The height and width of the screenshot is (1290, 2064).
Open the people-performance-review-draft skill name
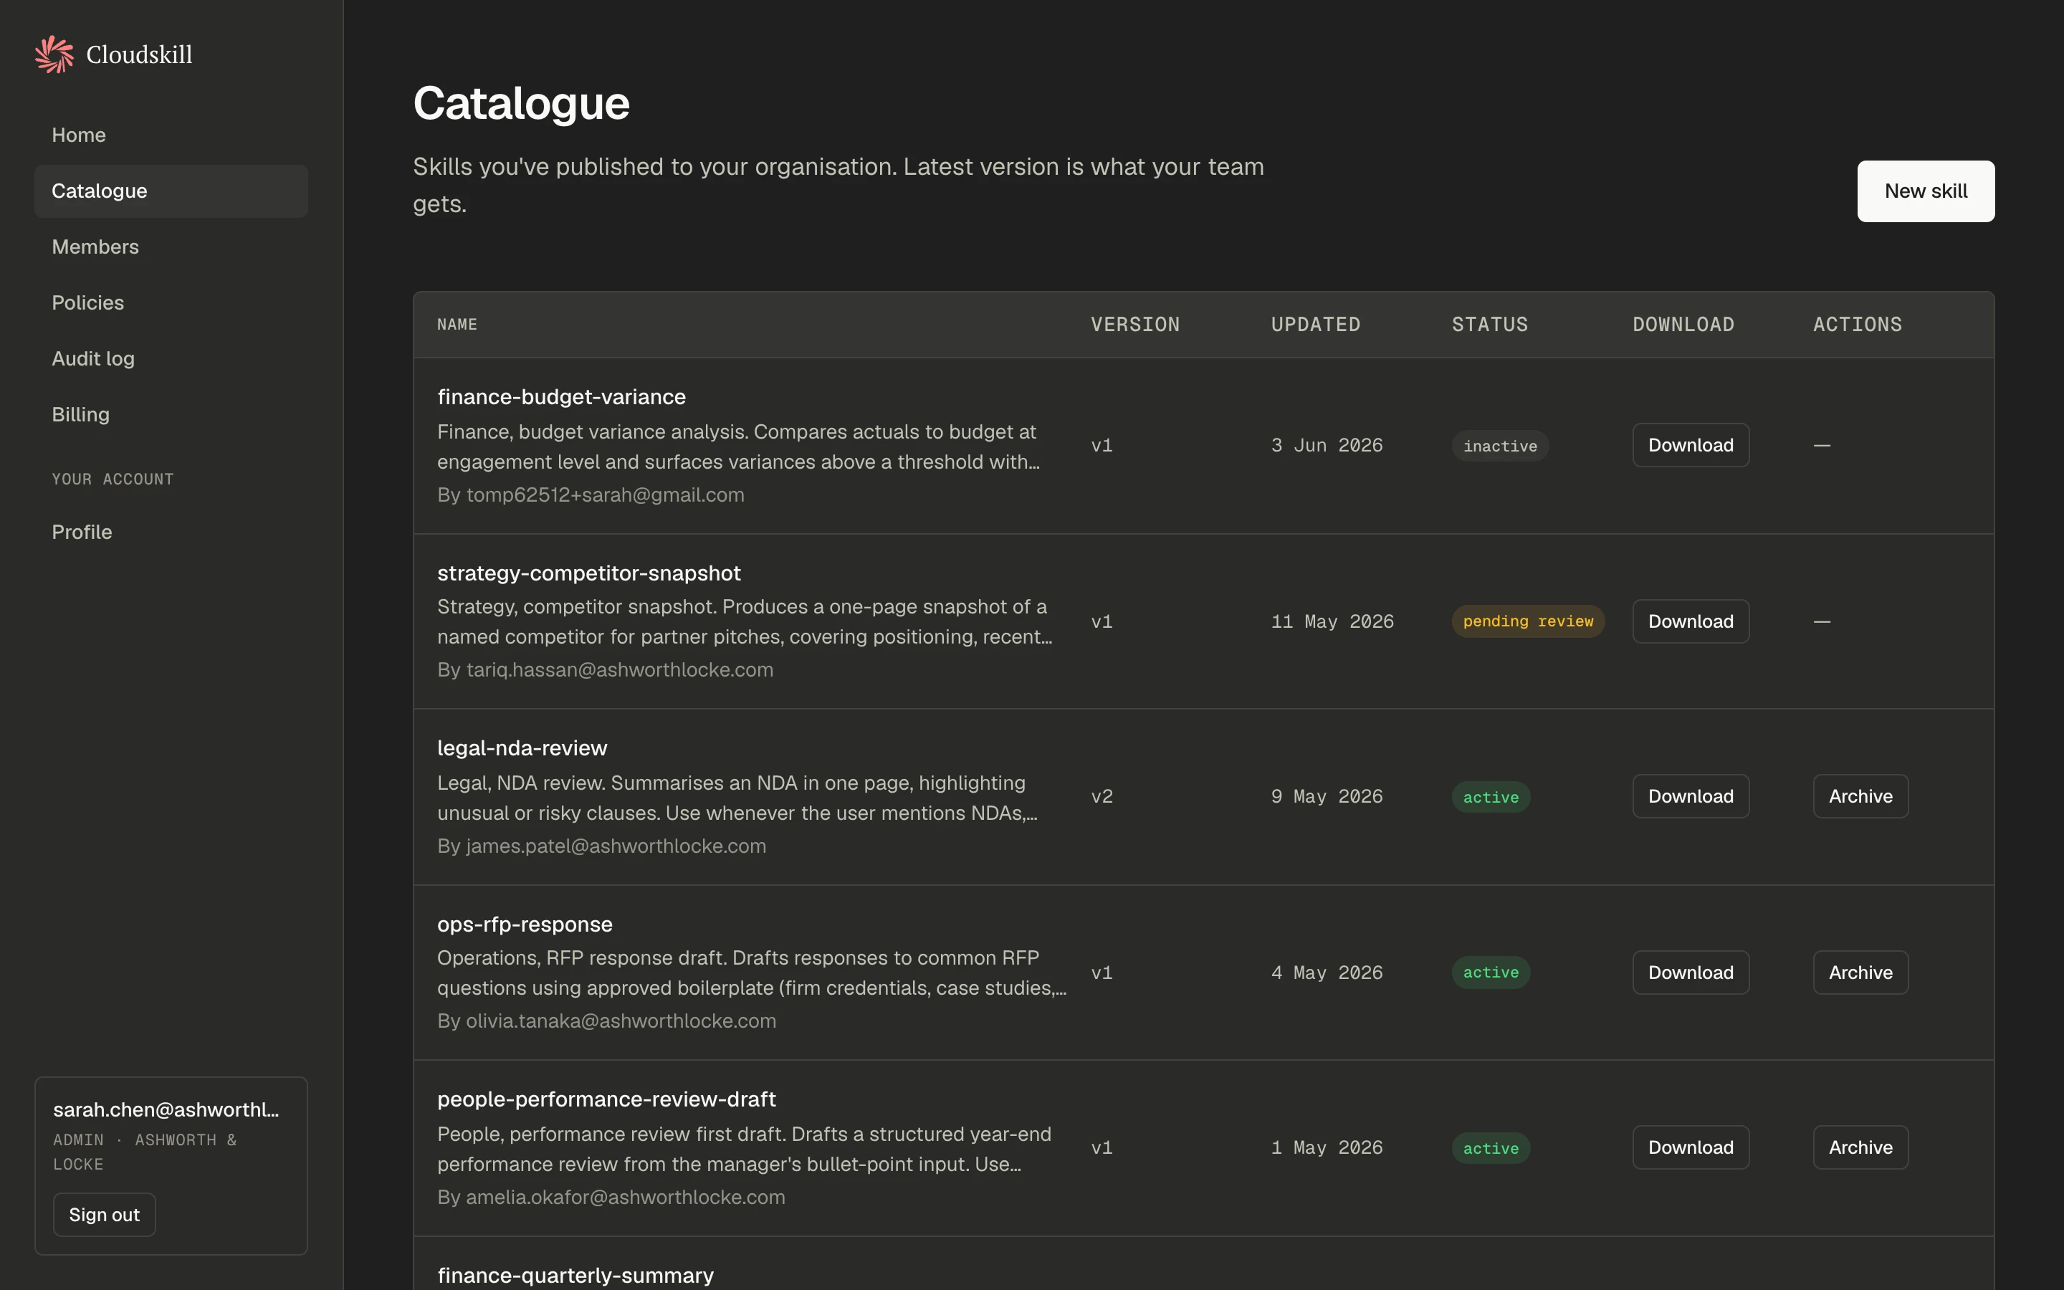pyautogui.click(x=606, y=1100)
